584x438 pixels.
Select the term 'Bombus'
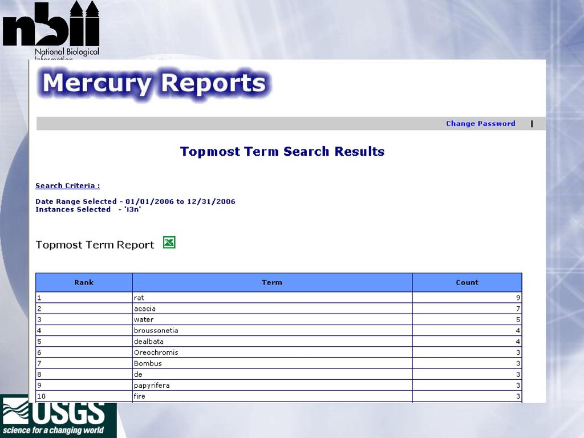click(x=148, y=363)
